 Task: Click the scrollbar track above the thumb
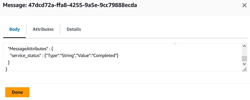pyautogui.click(x=244, y=52)
